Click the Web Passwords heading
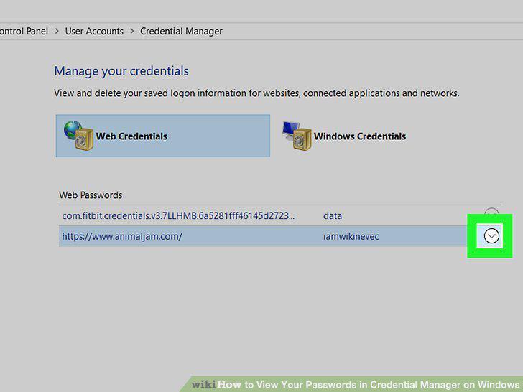The image size is (523, 392). 91,195
